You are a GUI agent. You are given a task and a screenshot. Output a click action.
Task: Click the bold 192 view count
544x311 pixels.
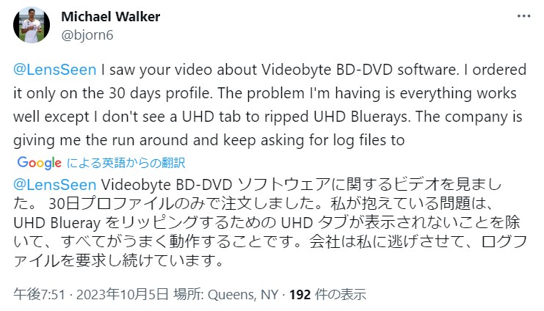300,295
